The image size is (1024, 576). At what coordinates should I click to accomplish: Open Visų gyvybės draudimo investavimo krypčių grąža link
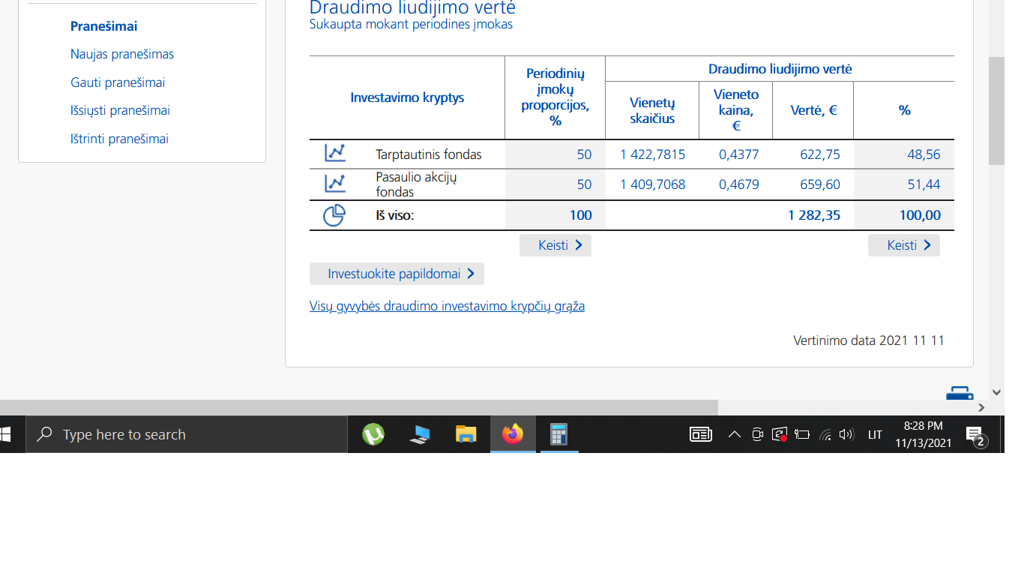tap(447, 306)
